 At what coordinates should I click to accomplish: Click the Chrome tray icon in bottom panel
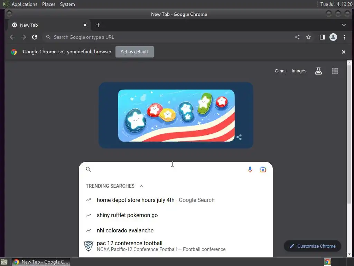click(327, 262)
